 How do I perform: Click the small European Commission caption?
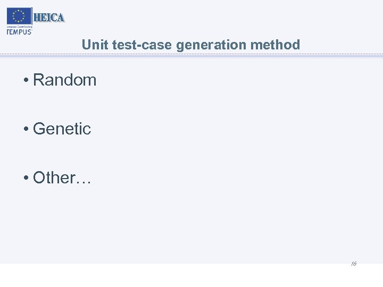click(x=19, y=26)
